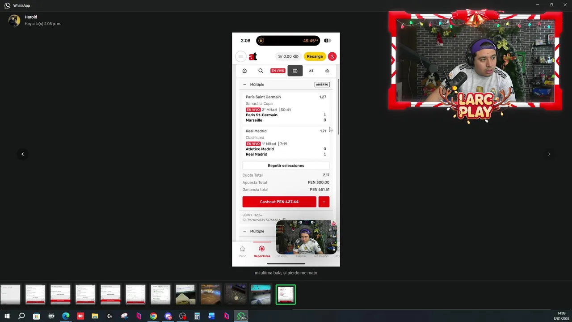The height and width of the screenshot is (322, 572).
Task: Click the sender name Harold
Action: [x=31, y=17]
